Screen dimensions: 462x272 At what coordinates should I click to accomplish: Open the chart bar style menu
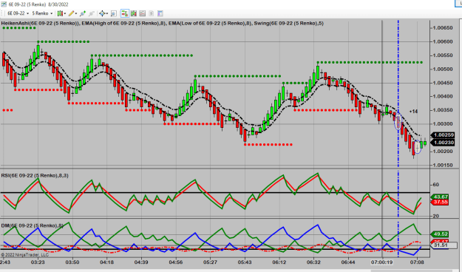click(x=61, y=13)
